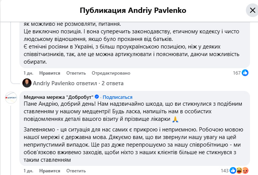This screenshot has height=175, width=258.
Task: Click Andriy Pavlenko's small avatar in replies
Action: [27, 83]
